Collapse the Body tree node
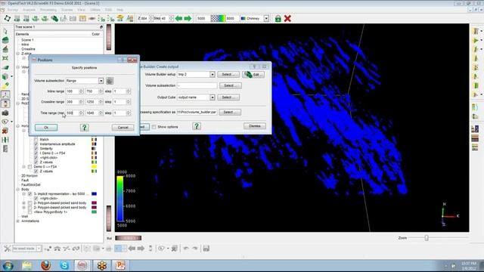 click(18, 190)
